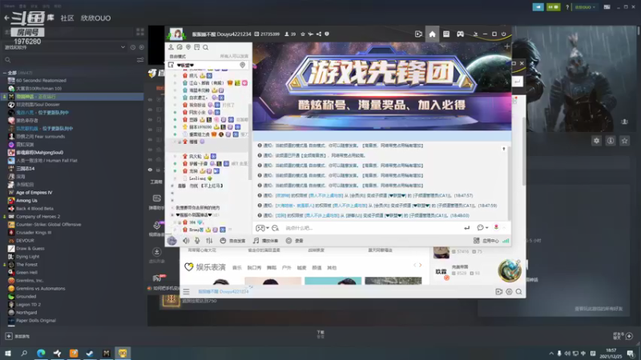Screen dimensions: 641x360
Task: Click the record button in chat bottom bar
Action: 294,241
